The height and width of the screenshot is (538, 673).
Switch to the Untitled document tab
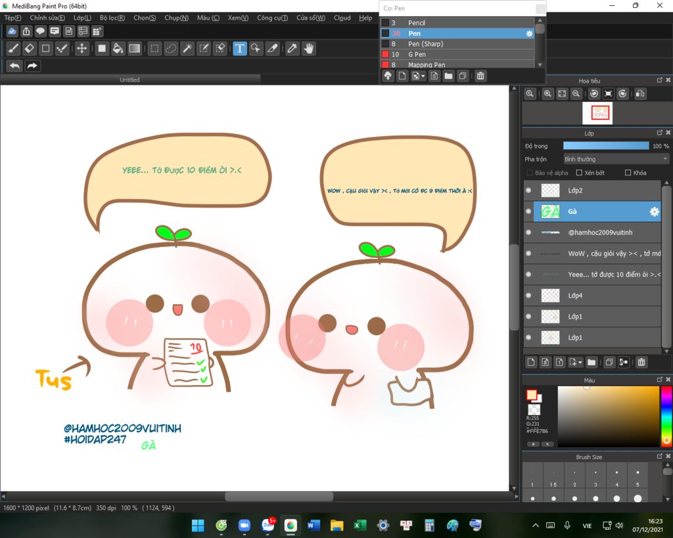coord(129,79)
